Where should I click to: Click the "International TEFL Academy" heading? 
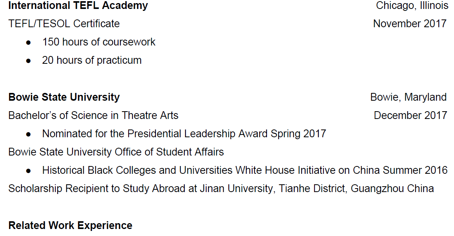click(78, 6)
